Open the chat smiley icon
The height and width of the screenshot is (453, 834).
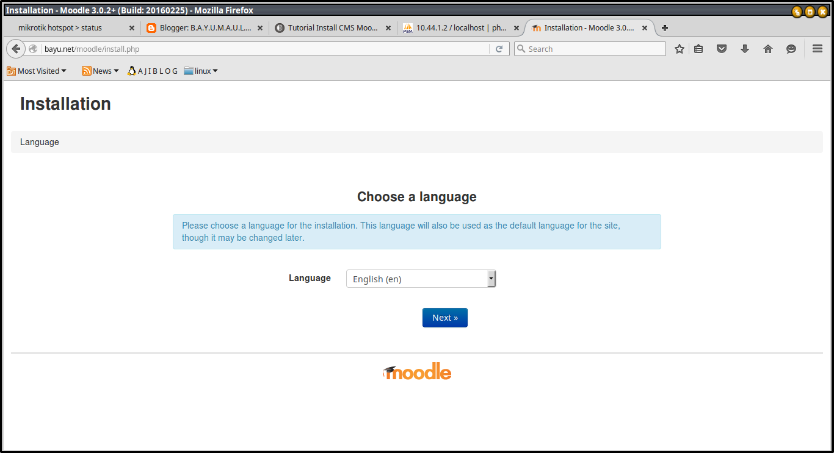point(791,49)
